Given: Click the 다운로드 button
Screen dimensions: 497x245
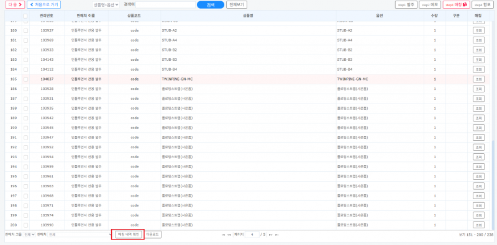Looking at the screenshot, I should tap(152, 234).
